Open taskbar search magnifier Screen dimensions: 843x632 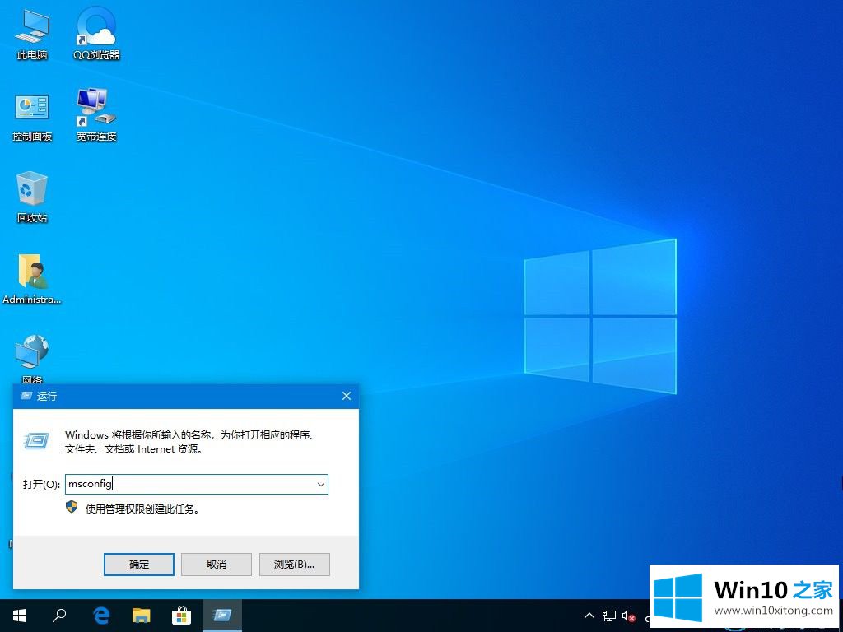pyautogui.click(x=60, y=616)
